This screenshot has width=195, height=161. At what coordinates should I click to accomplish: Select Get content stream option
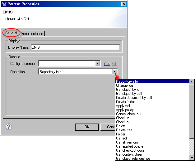[130, 154]
